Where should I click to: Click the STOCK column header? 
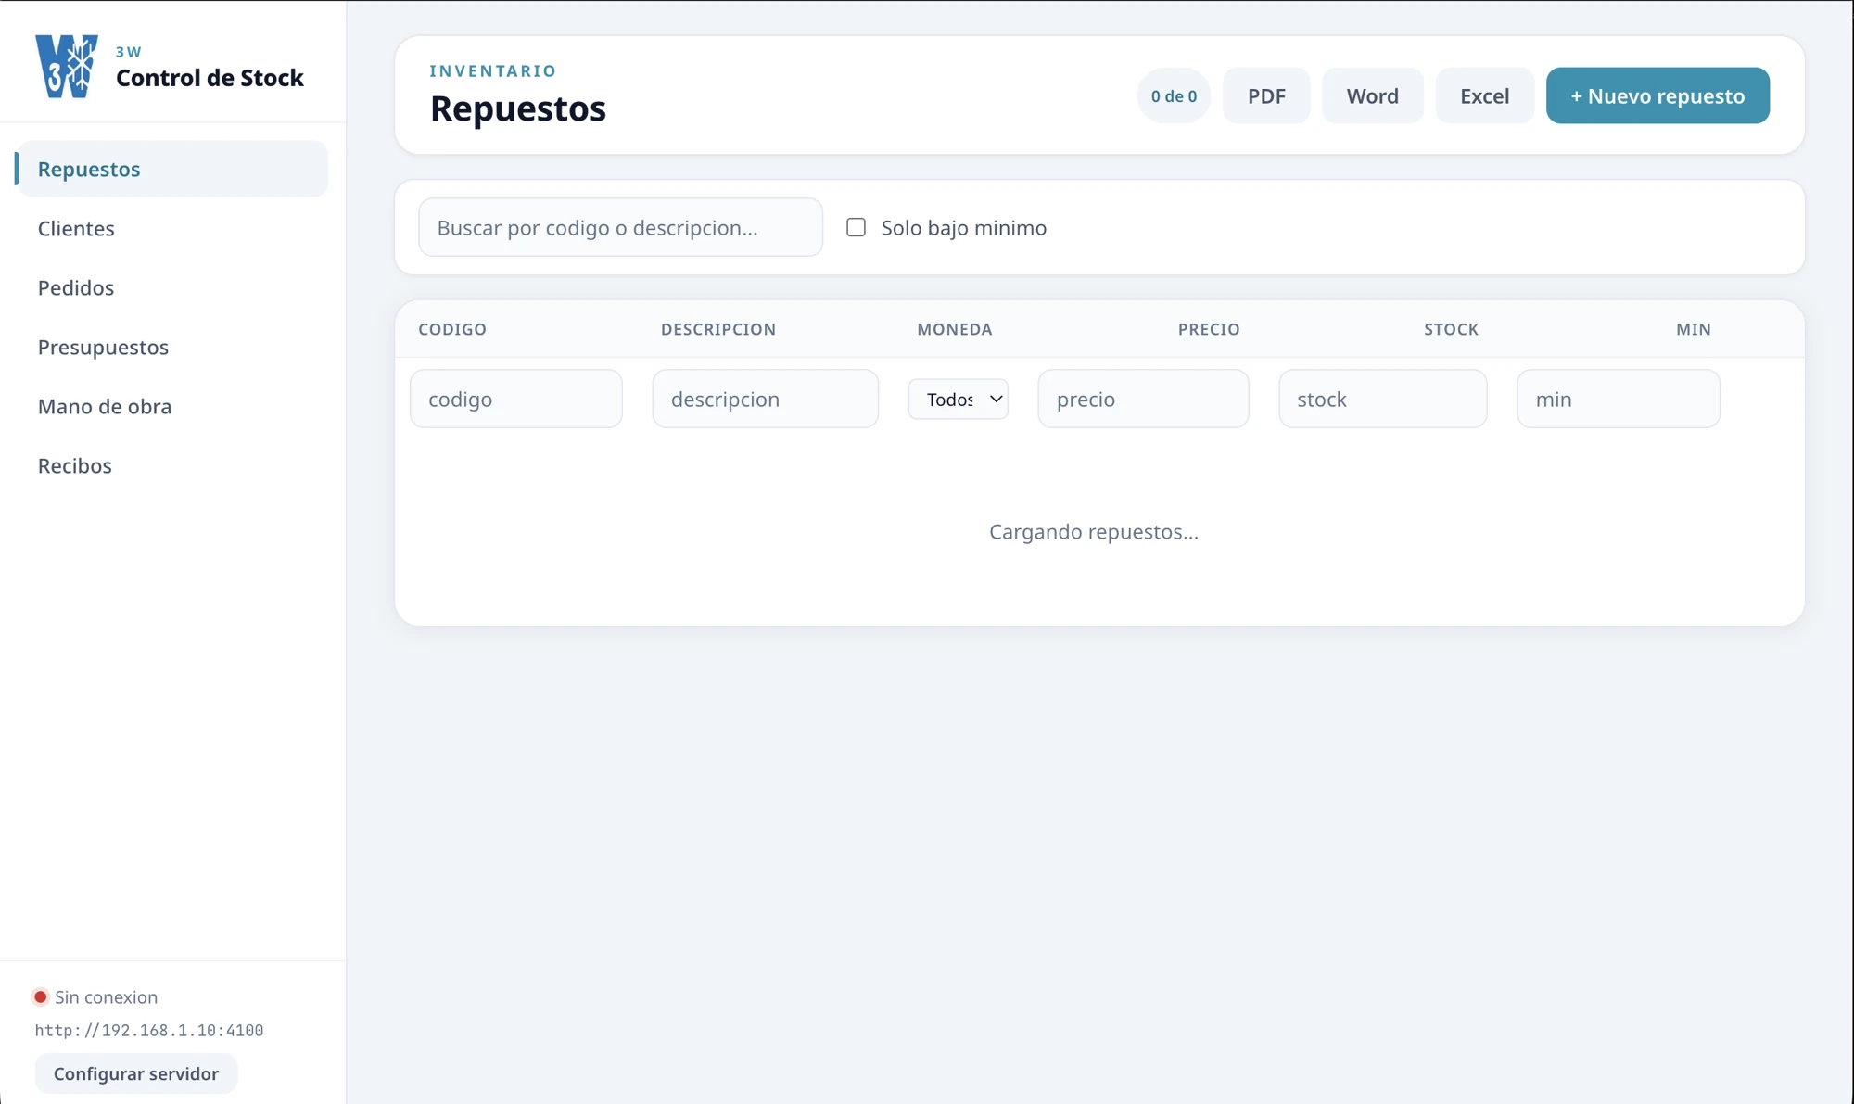[x=1451, y=329]
